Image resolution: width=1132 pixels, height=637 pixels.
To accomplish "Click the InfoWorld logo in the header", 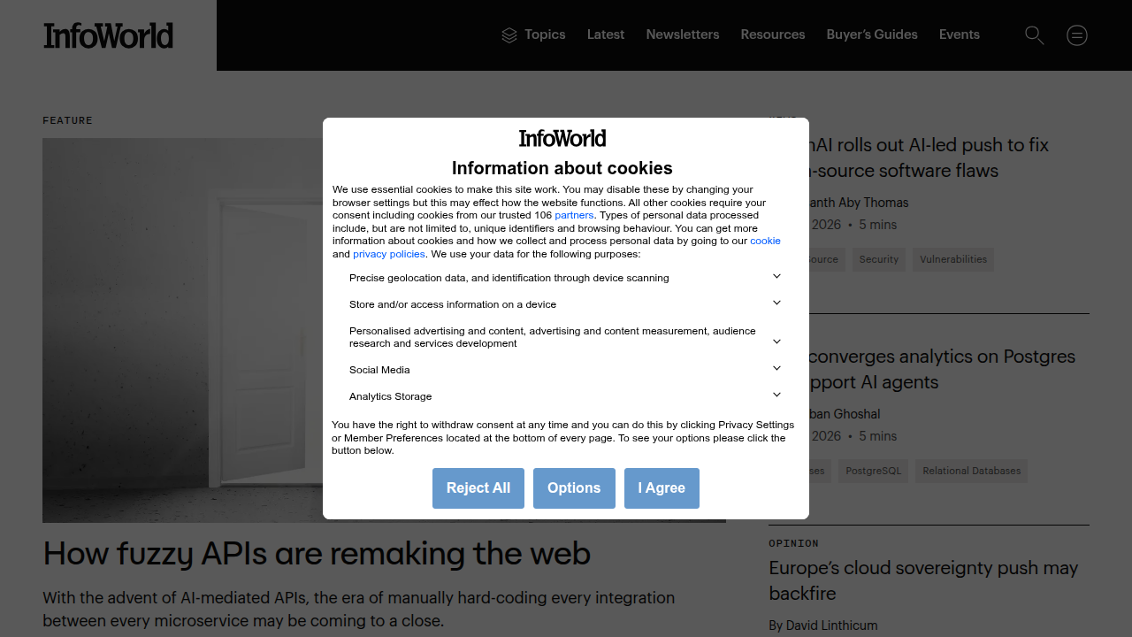I will tap(108, 35).
